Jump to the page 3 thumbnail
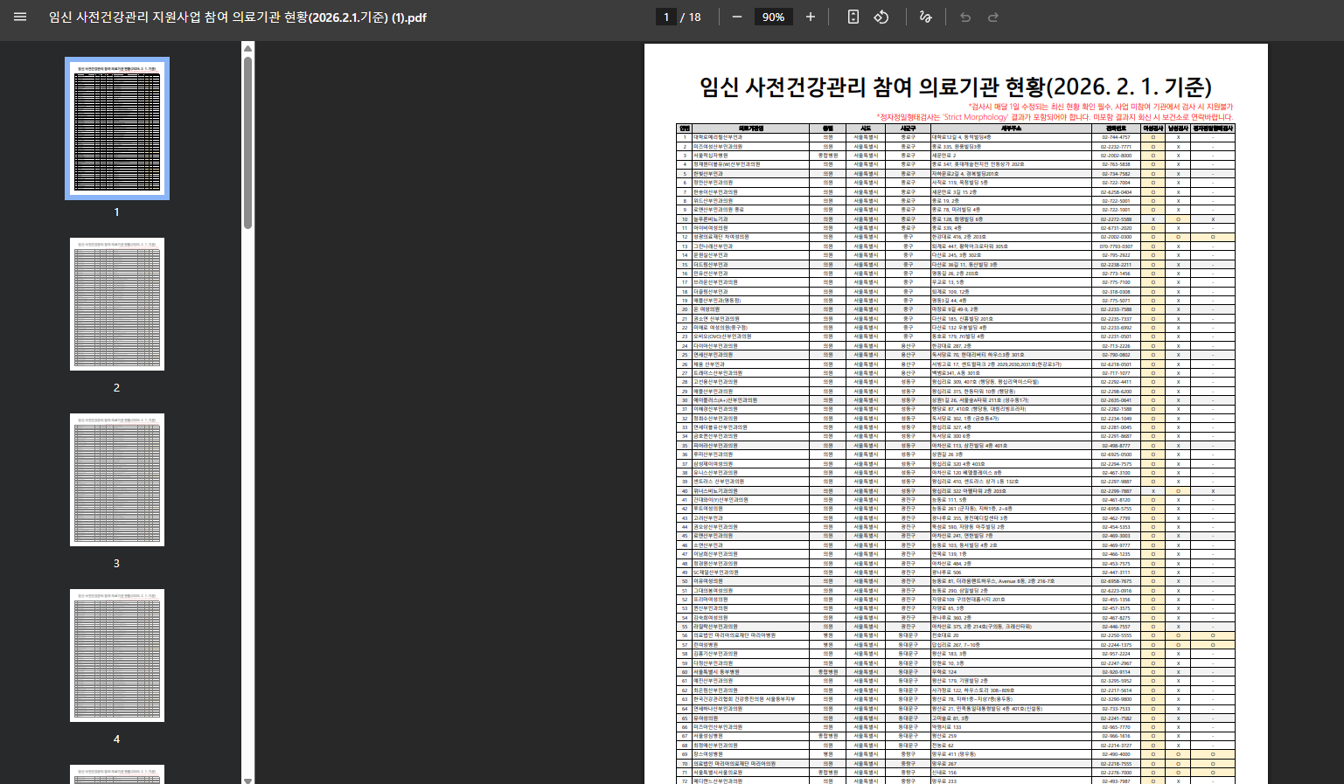The height and width of the screenshot is (784, 1344). [117, 480]
